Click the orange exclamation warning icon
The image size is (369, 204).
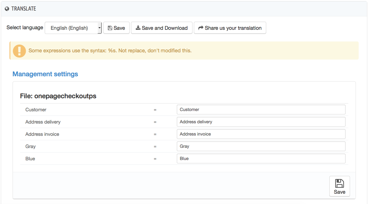click(x=19, y=51)
